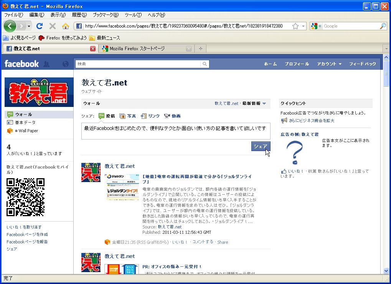Open the ブックマーク menu
Screen dimensions: 391x284
click(106, 15)
